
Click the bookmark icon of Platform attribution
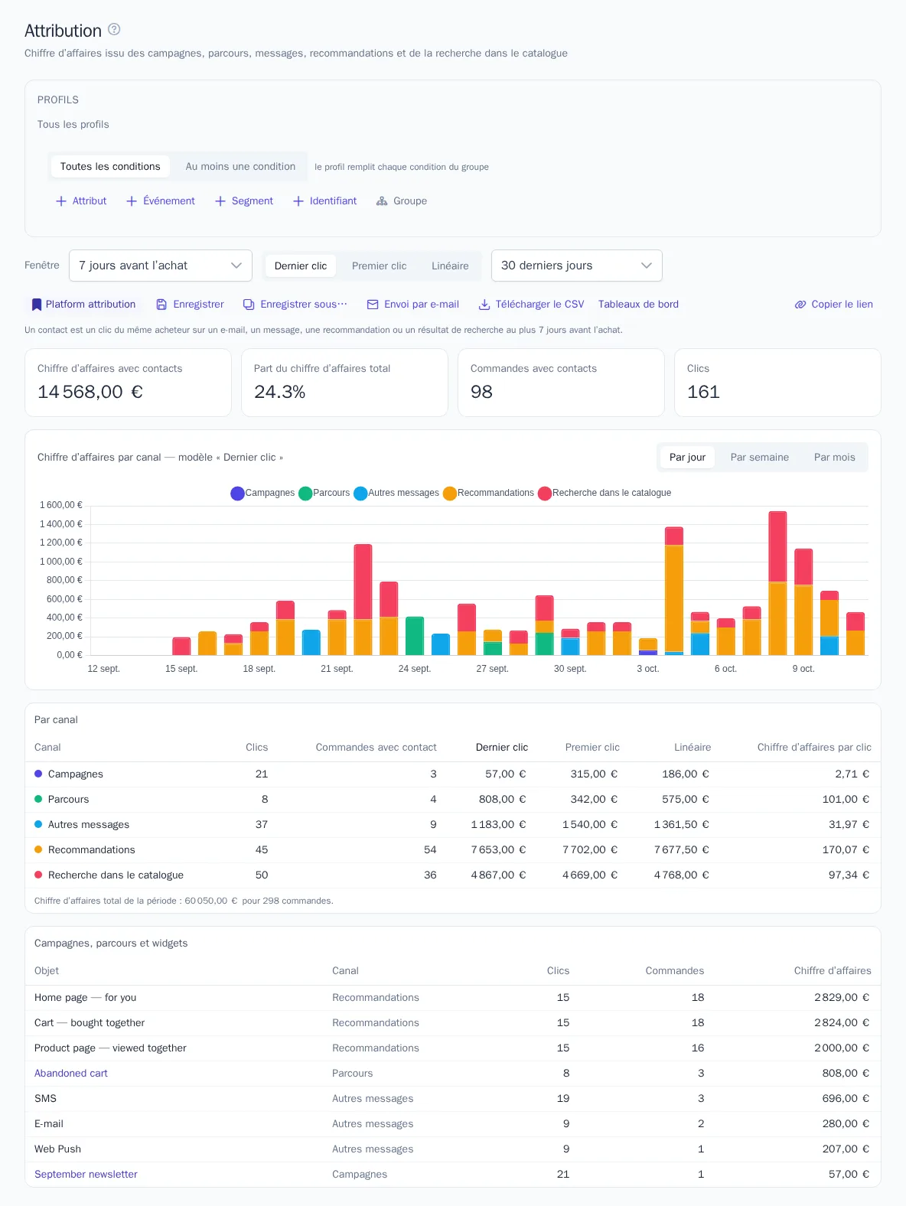(36, 305)
